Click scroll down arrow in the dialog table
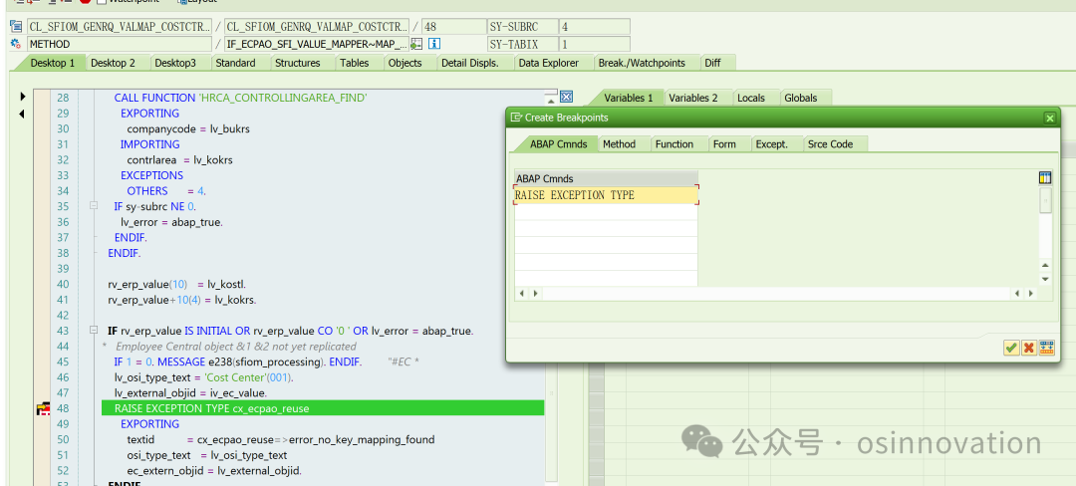 1045,279
